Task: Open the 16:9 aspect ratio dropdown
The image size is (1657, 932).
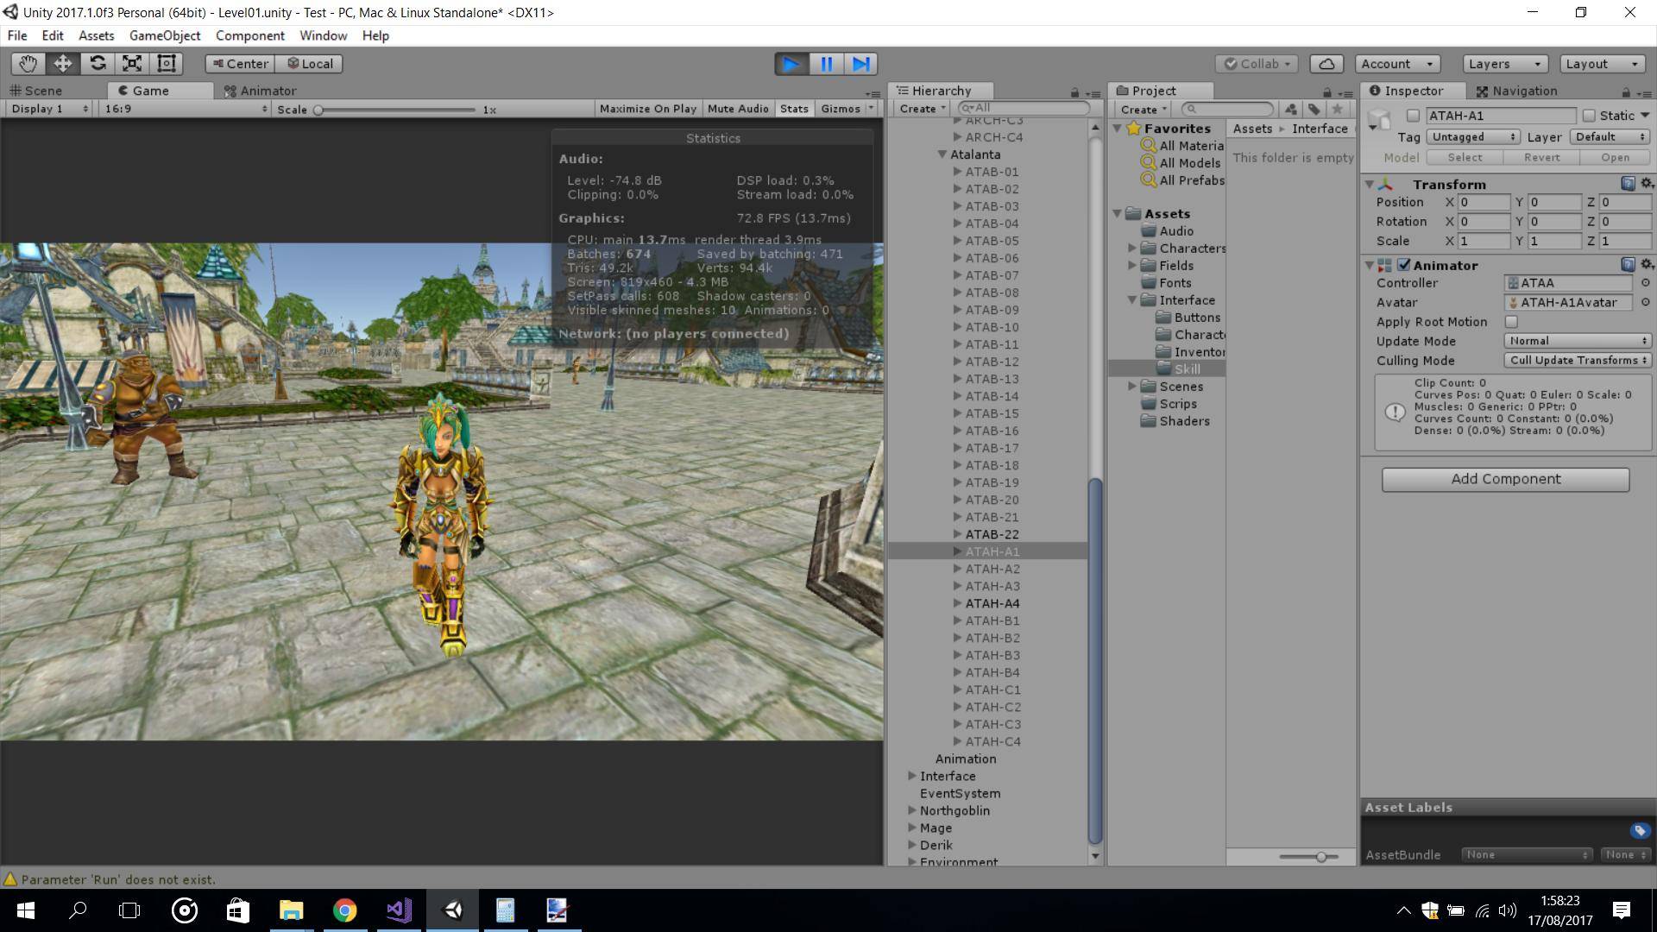Action: pos(186,109)
